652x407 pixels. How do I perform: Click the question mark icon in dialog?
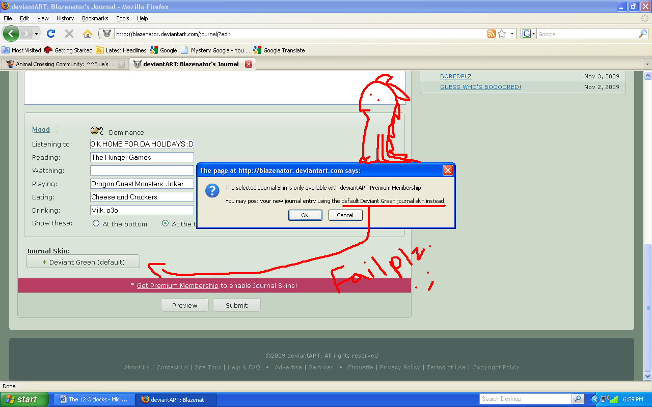212,191
